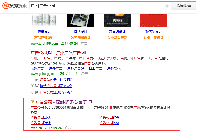Open the LED广告 sublink
197x134 pixels.
(95, 68)
